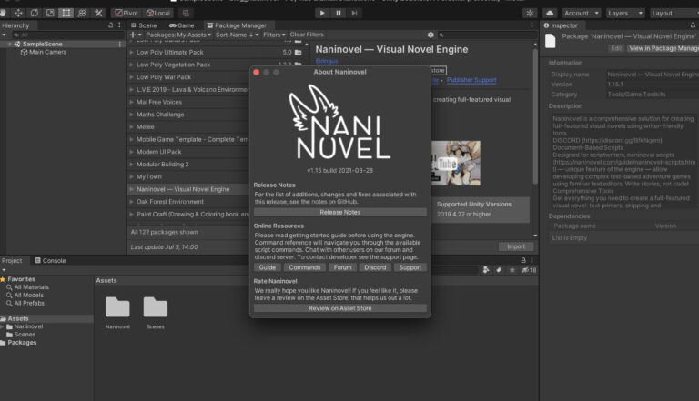The height and width of the screenshot is (401, 699).
Task: Open cloud services via cloud icon
Action: [551, 13]
